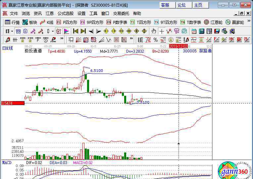Click the 论坛 button in title bar
This screenshot has width=253, height=179.
184,5
